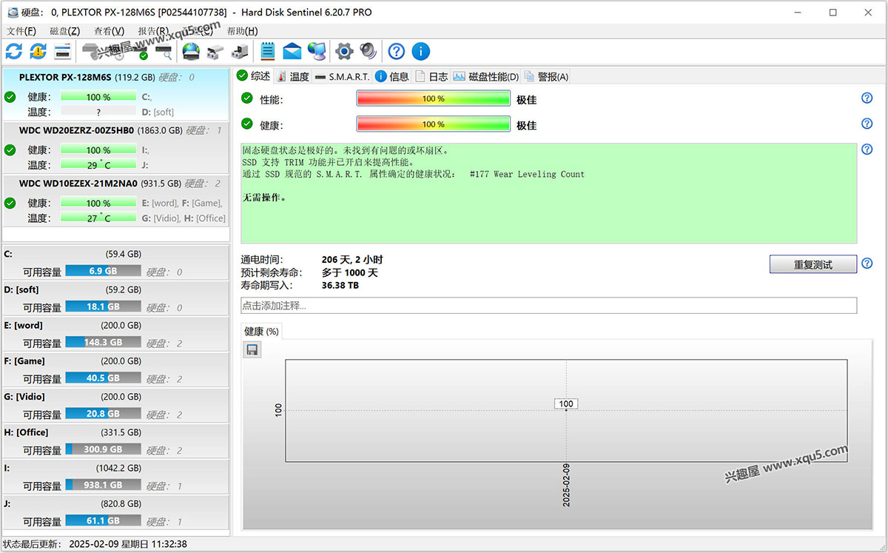The height and width of the screenshot is (553, 888).
Task: Switch to the 综述 tab
Action: [x=254, y=76]
